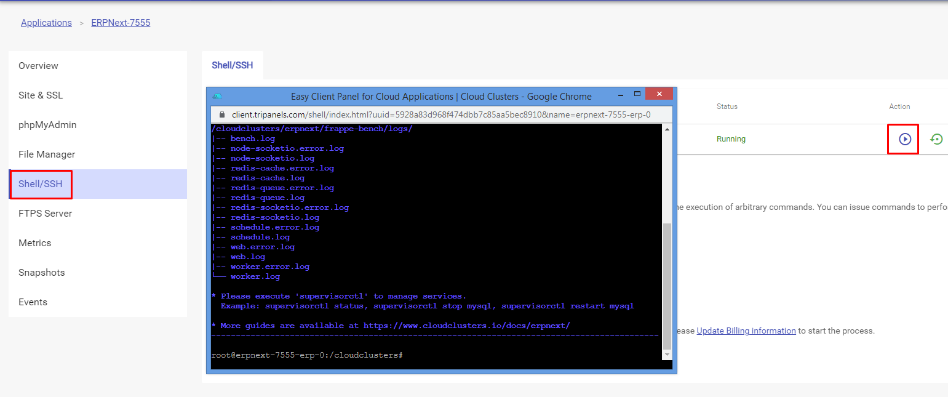Click the supervisorctl example line in terminal
The image size is (948, 397).
(428, 306)
